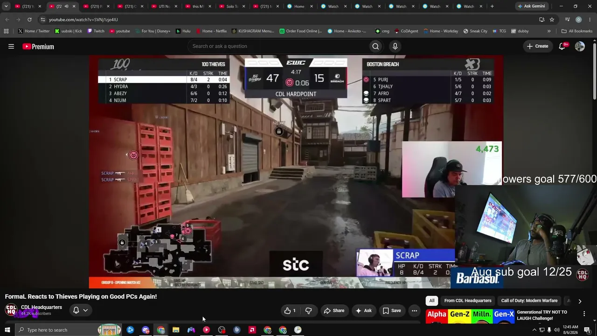
Task: Dislike the video with thumbs down
Action: (x=308, y=311)
